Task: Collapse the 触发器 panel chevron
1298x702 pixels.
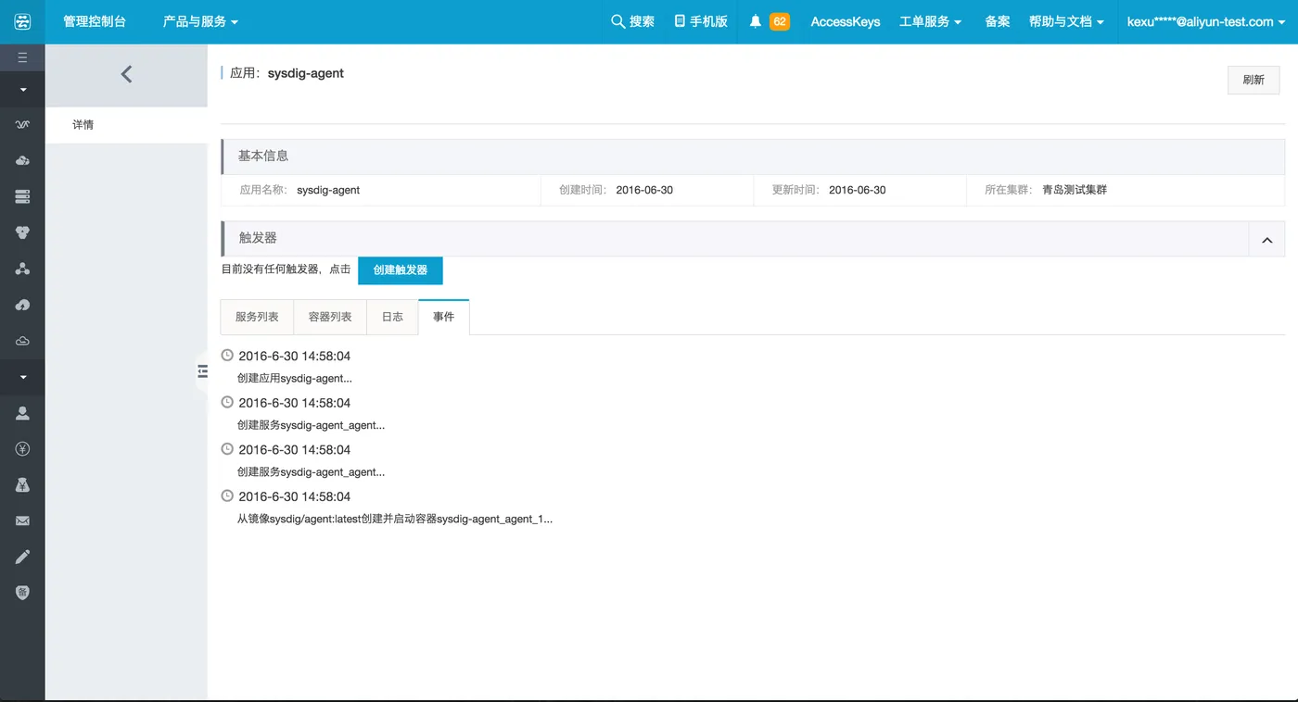Action: [x=1266, y=240]
